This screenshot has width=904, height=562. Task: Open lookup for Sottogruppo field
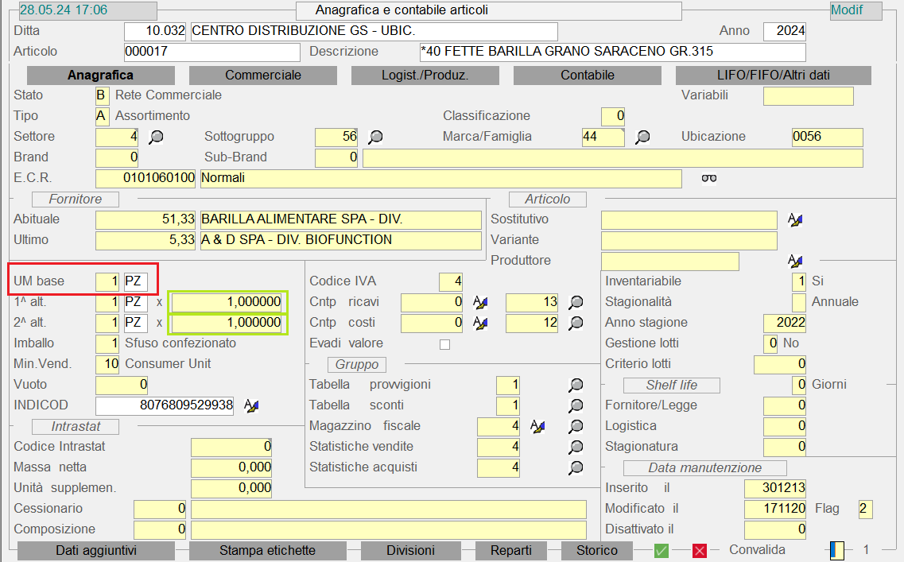[375, 137]
